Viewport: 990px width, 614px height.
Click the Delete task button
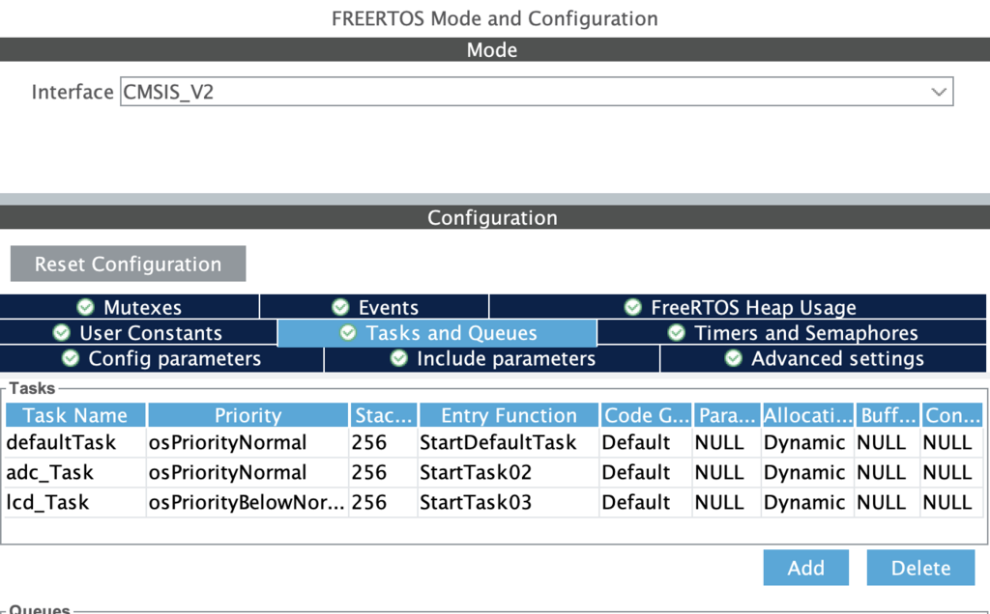click(920, 568)
